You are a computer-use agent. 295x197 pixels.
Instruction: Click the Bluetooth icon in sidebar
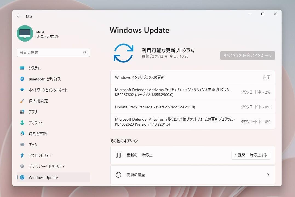(22, 79)
